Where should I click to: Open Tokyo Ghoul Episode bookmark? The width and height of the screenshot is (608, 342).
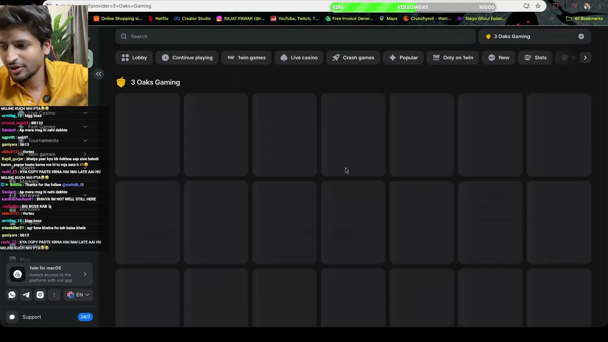(x=481, y=19)
